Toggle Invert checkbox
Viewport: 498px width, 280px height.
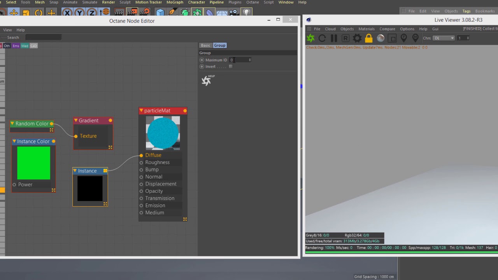(x=231, y=66)
